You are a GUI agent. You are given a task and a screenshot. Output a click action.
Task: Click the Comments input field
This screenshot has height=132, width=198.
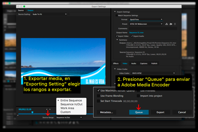coord(153,28)
